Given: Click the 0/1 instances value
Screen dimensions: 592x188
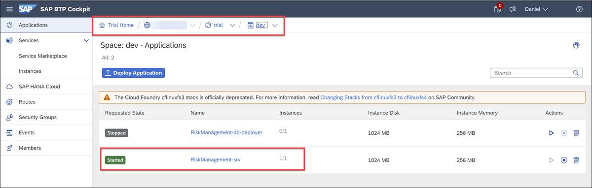Looking at the screenshot, I should (283, 131).
